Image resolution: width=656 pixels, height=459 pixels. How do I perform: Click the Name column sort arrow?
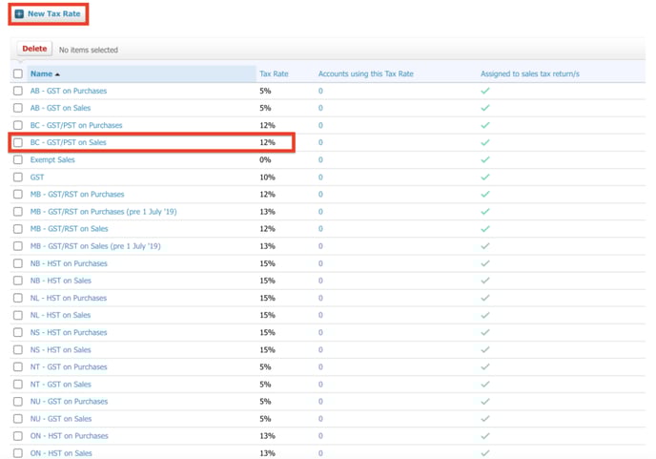[57, 74]
